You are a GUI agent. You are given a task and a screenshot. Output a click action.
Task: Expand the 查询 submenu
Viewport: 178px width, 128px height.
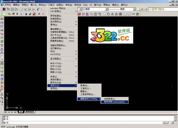point(63,25)
